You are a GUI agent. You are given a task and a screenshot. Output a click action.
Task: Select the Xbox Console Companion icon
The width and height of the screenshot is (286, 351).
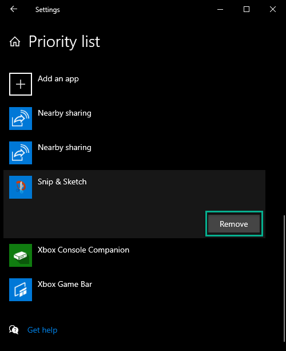pyautogui.click(x=21, y=255)
